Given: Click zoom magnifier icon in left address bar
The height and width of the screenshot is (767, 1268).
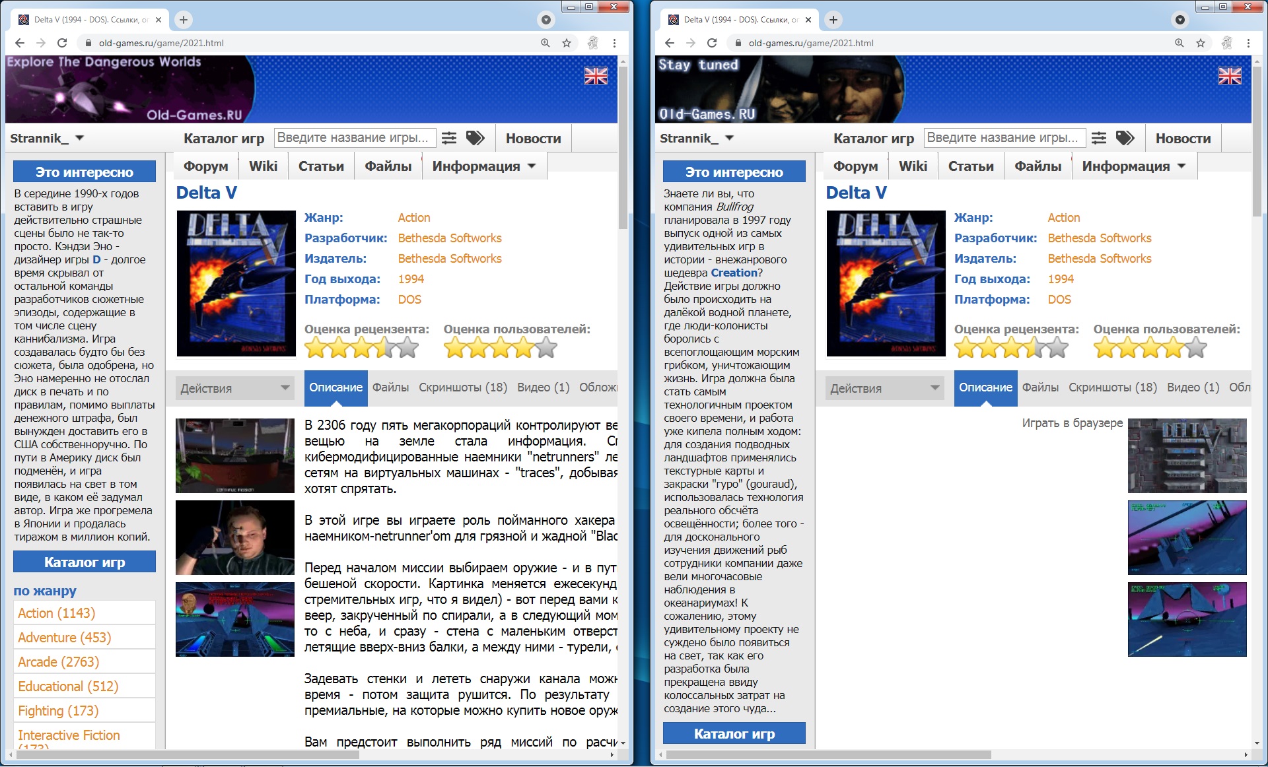Looking at the screenshot, I should tap(545, 43).
